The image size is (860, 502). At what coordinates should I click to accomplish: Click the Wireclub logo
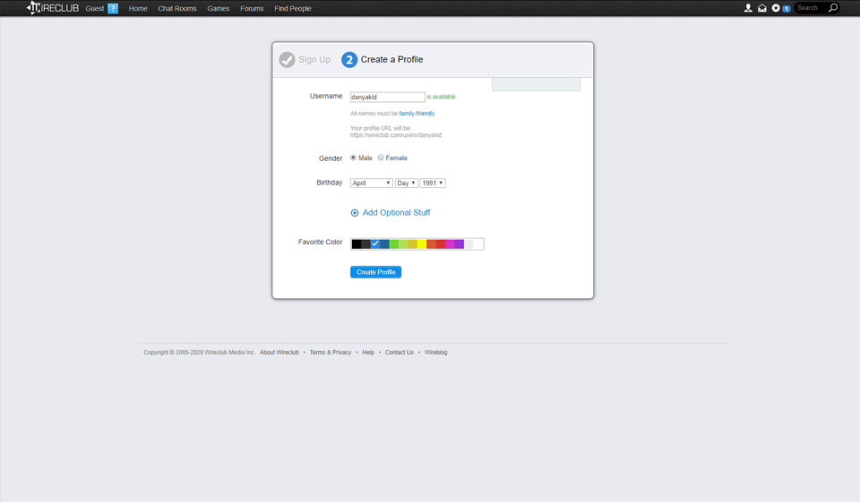(53, 8)
